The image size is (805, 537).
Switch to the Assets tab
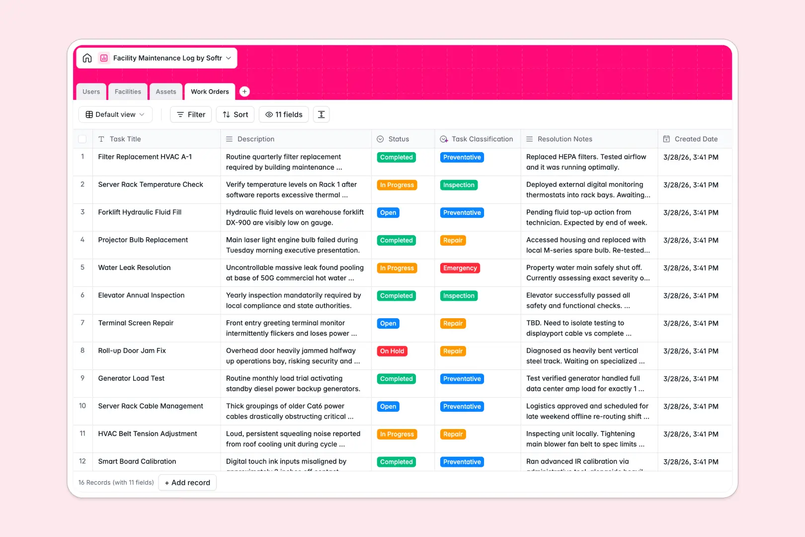coord(166,91)
